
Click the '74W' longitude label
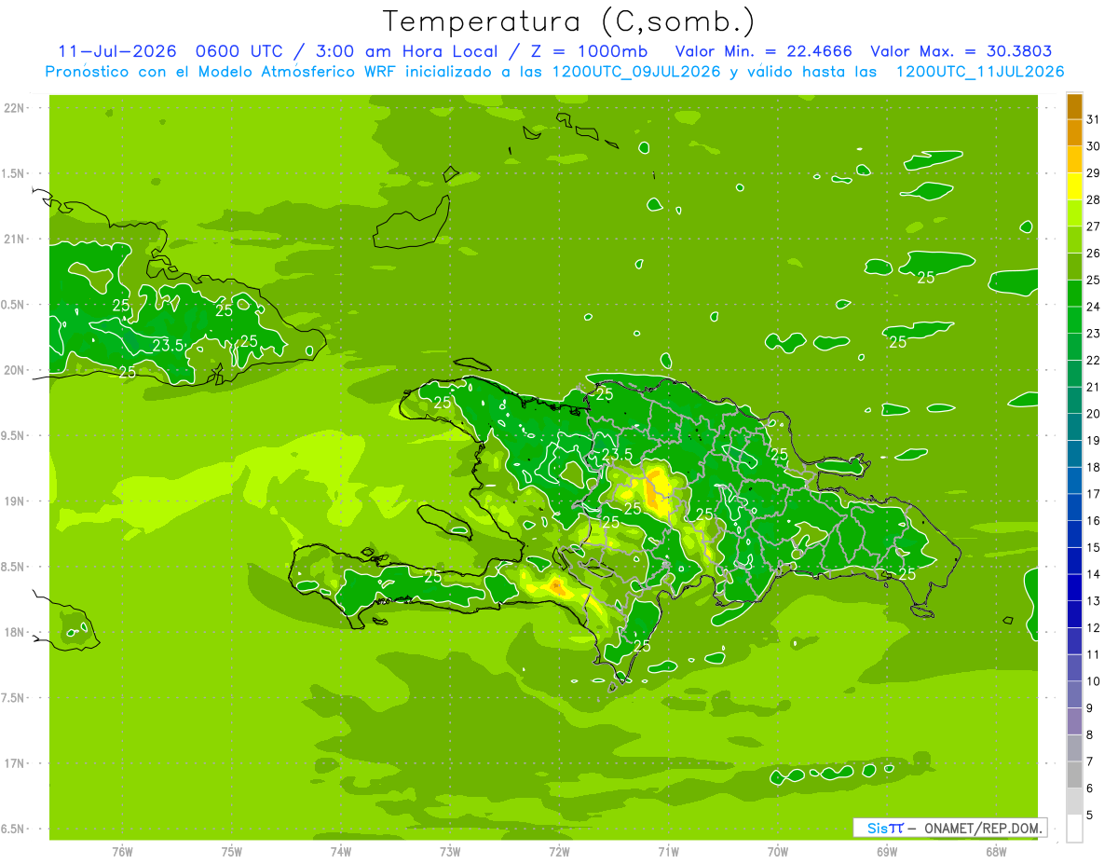pyautogui.click(x=341, y=852)
